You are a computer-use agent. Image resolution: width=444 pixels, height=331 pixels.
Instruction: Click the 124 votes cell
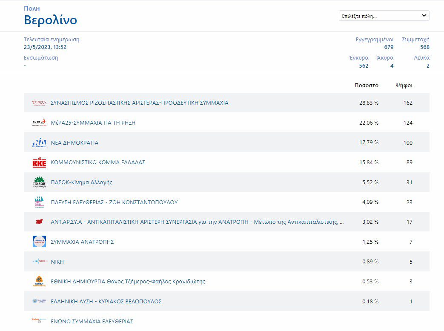pyautogui.click(x=408, y=123)
